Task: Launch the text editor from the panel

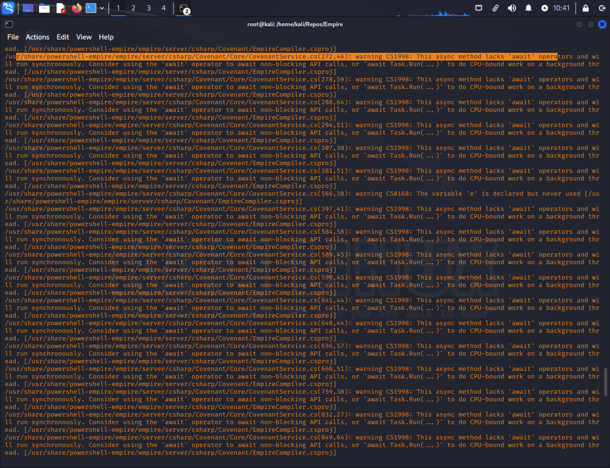Action: 61,8
